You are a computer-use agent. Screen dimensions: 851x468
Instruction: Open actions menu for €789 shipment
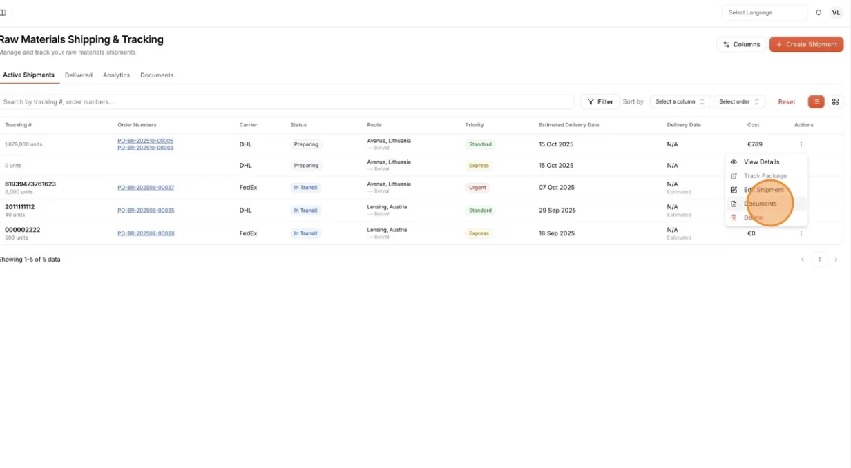coord(801,144)
